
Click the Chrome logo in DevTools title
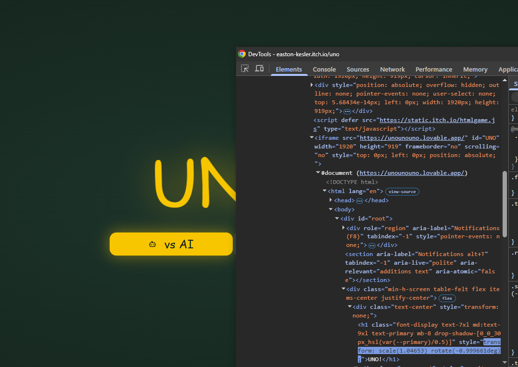pos(242,54)
